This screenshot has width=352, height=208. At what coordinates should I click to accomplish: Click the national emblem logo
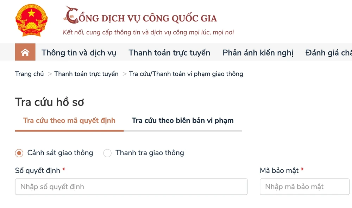[31, 19]
